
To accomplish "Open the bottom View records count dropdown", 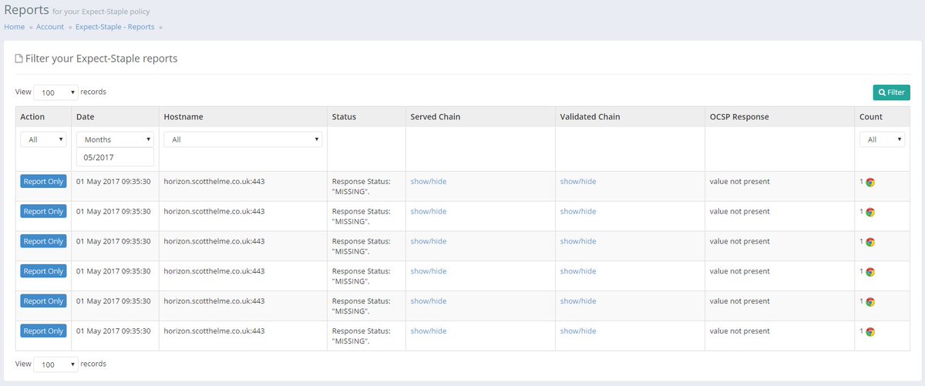I will [x=56, y=364].
